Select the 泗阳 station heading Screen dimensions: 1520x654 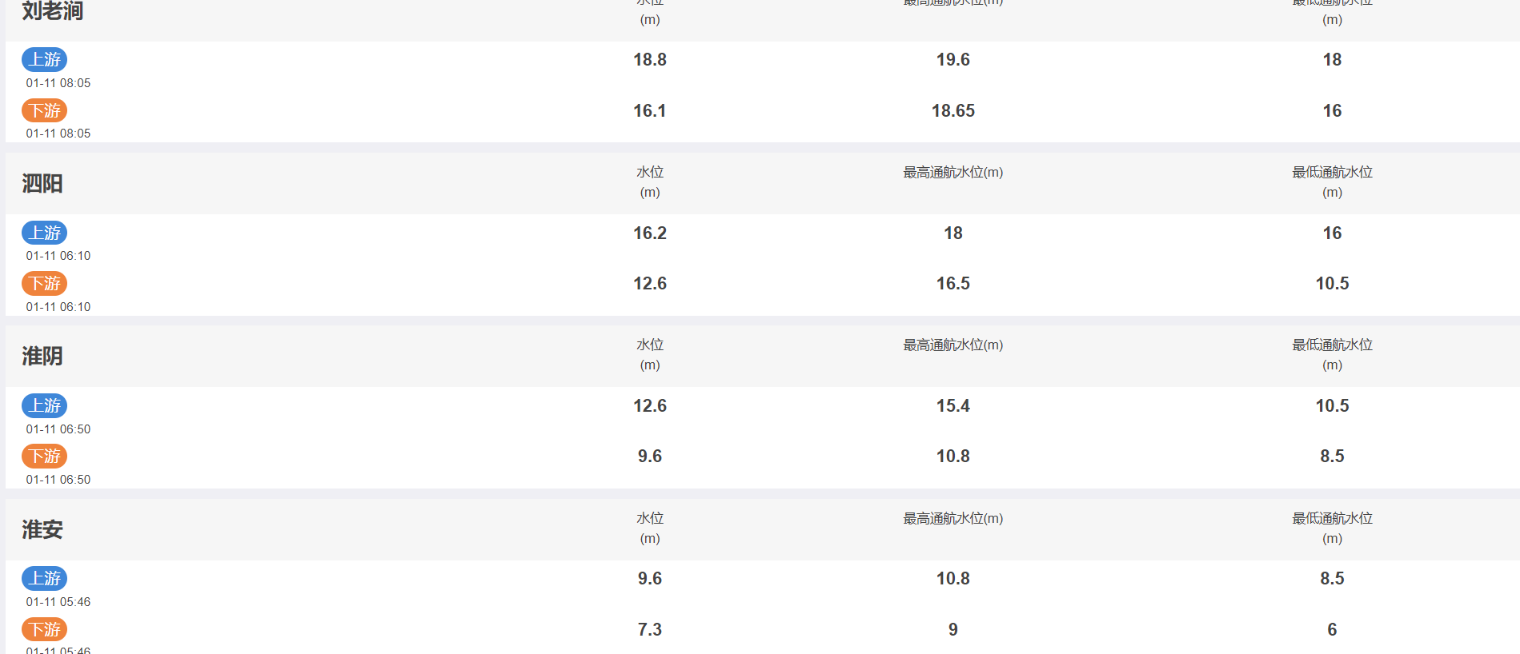[42, 184]
